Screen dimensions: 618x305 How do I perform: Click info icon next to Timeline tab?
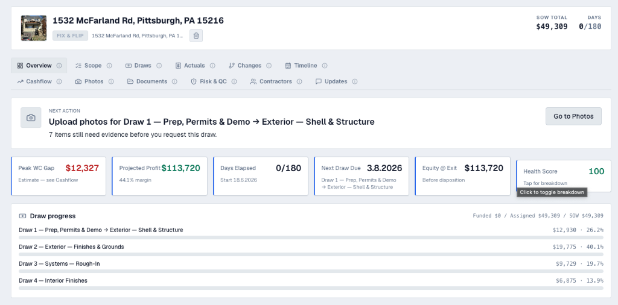pyautogui.click(x=325, y=66)
